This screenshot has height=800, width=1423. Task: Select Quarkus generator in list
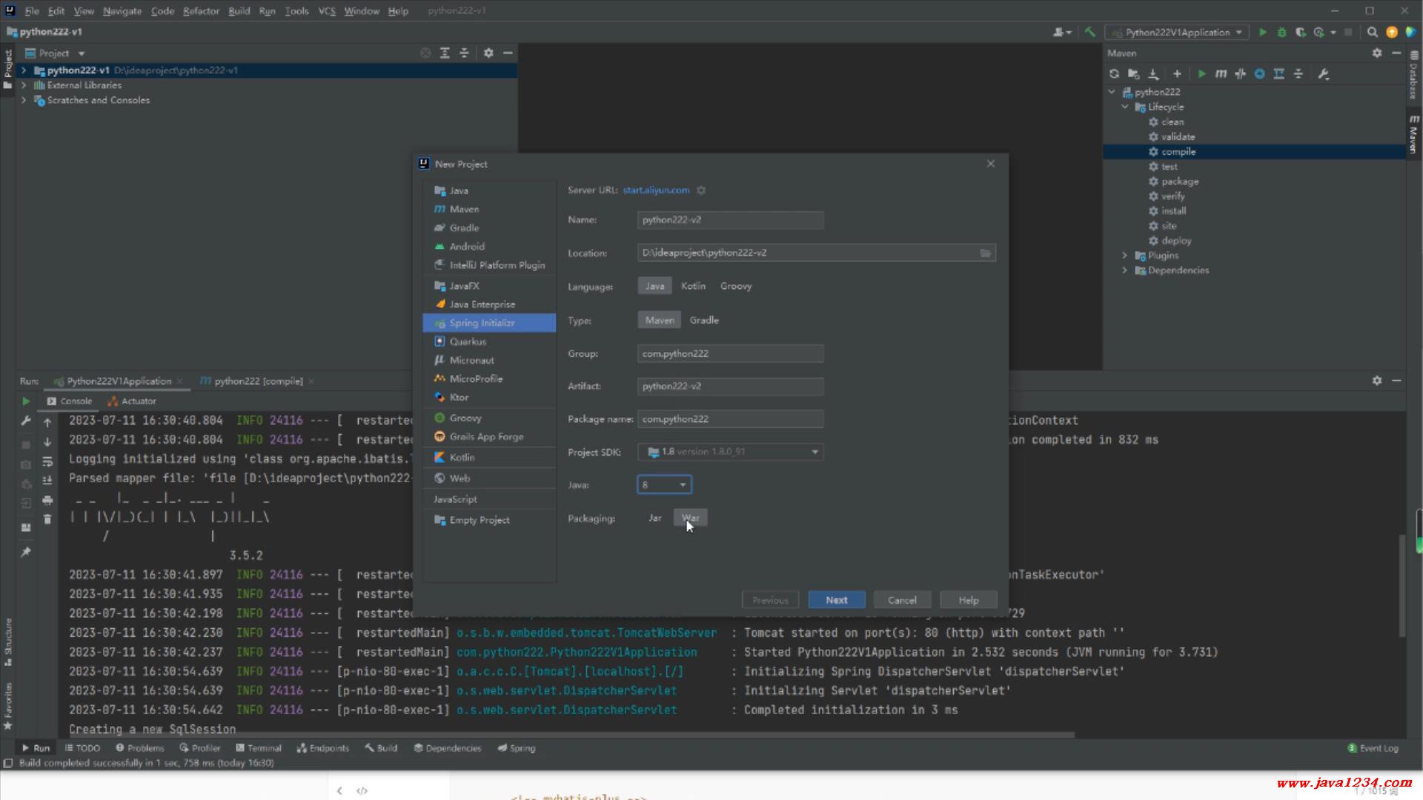489,341
